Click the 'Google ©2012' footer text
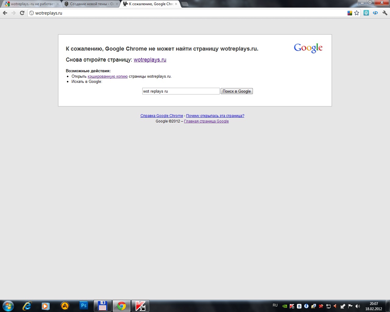390x312 pixels. (x=168, y=121)
